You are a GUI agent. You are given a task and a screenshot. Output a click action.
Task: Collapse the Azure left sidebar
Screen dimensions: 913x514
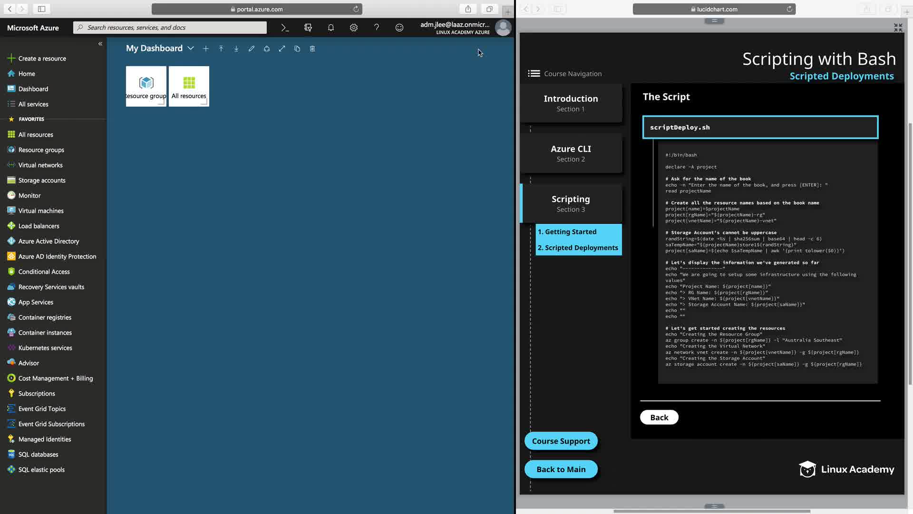tap(100, 44)
